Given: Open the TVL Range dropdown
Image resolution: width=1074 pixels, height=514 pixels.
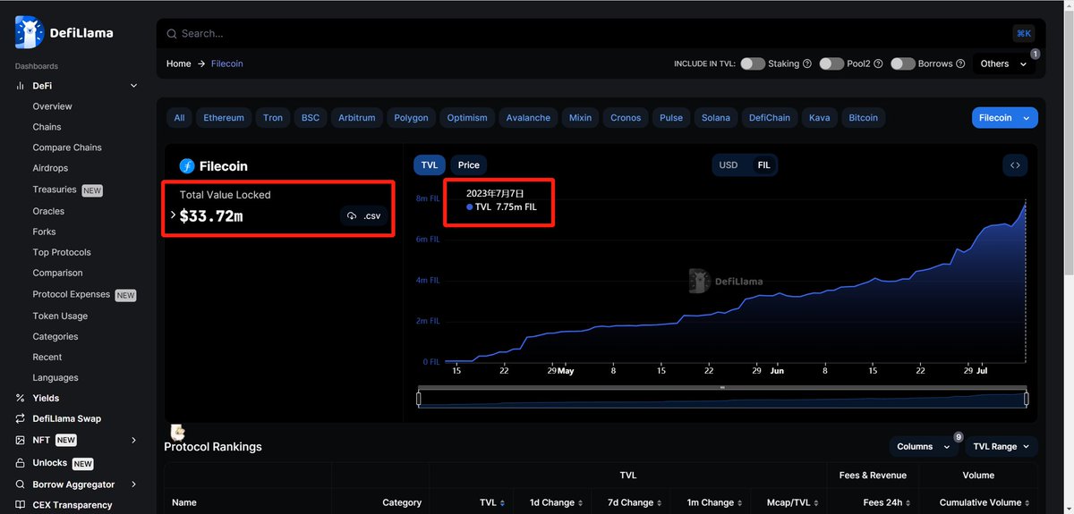Looking at the screenshot, I should 1001,446.
